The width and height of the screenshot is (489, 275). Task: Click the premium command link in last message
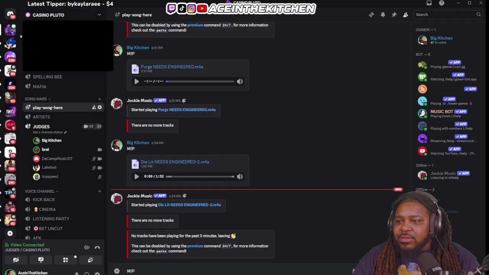(195, 246)
